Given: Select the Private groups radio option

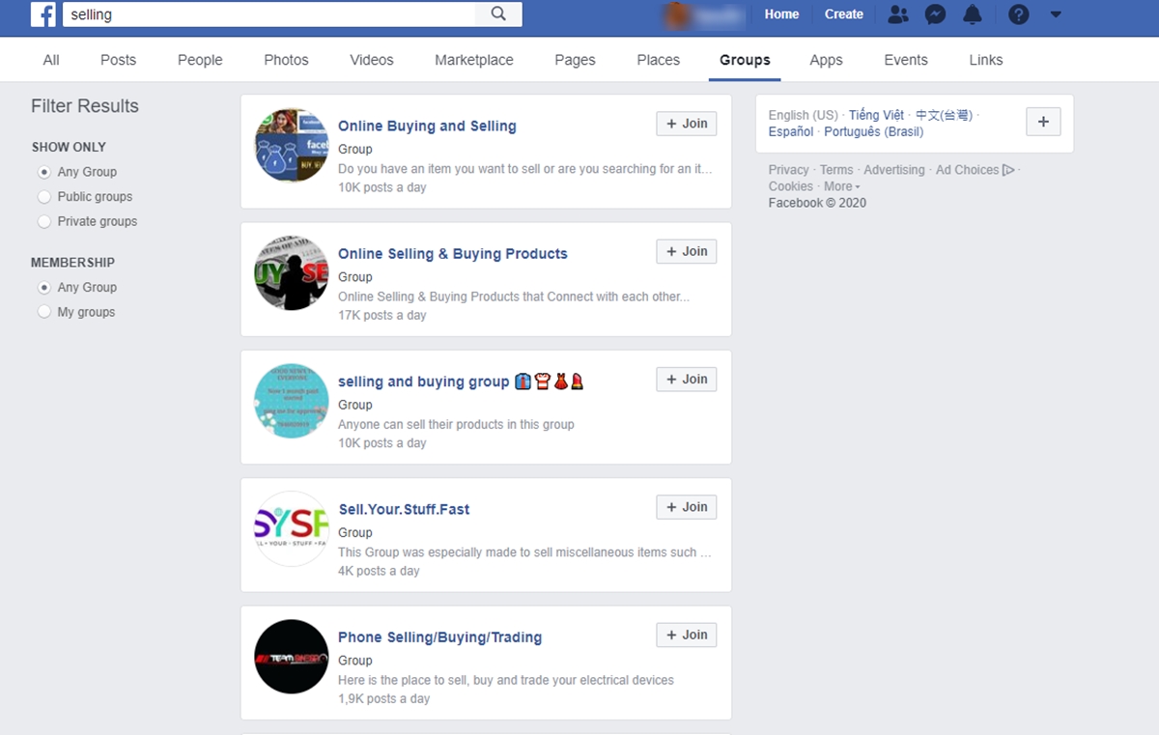Looking at the screenshot, I should [x=43, y=222].
